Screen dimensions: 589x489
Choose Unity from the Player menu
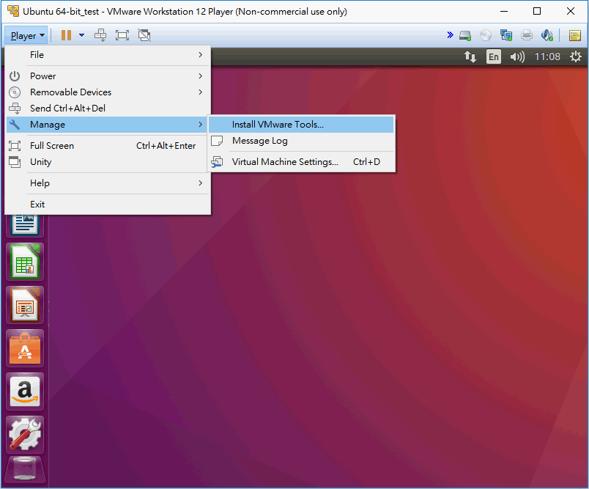click(x=108, y=162)
